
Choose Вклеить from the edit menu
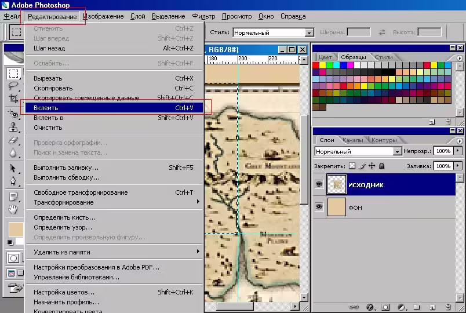pos(114,108)
